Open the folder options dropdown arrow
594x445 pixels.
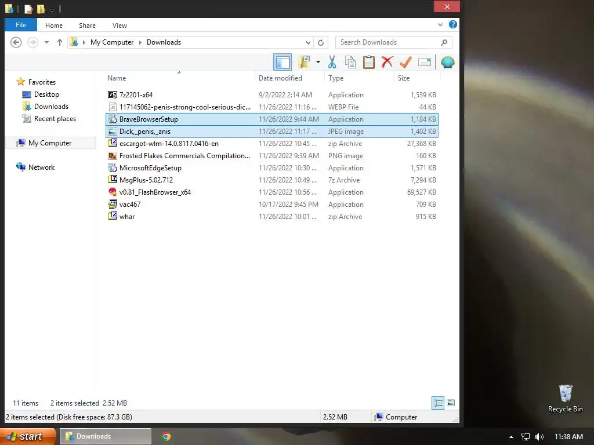point(318,62)
